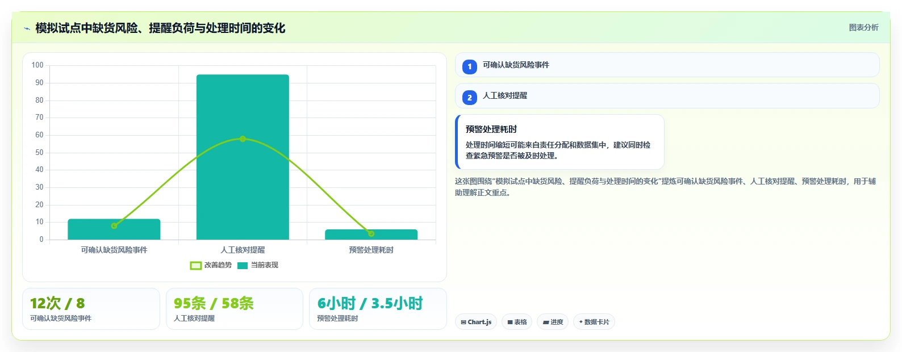
Task: Click the 图表分析 label in header
Action: click(863, 27)
